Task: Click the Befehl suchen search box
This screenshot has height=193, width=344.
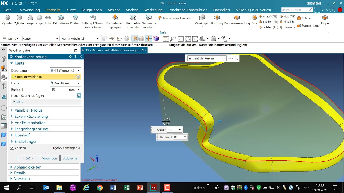Action: [x=297, y=10]
